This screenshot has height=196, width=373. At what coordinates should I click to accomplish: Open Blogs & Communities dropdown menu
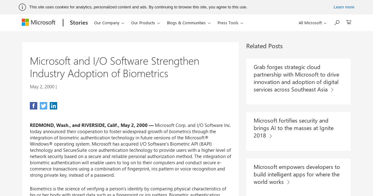pos(189,23)
